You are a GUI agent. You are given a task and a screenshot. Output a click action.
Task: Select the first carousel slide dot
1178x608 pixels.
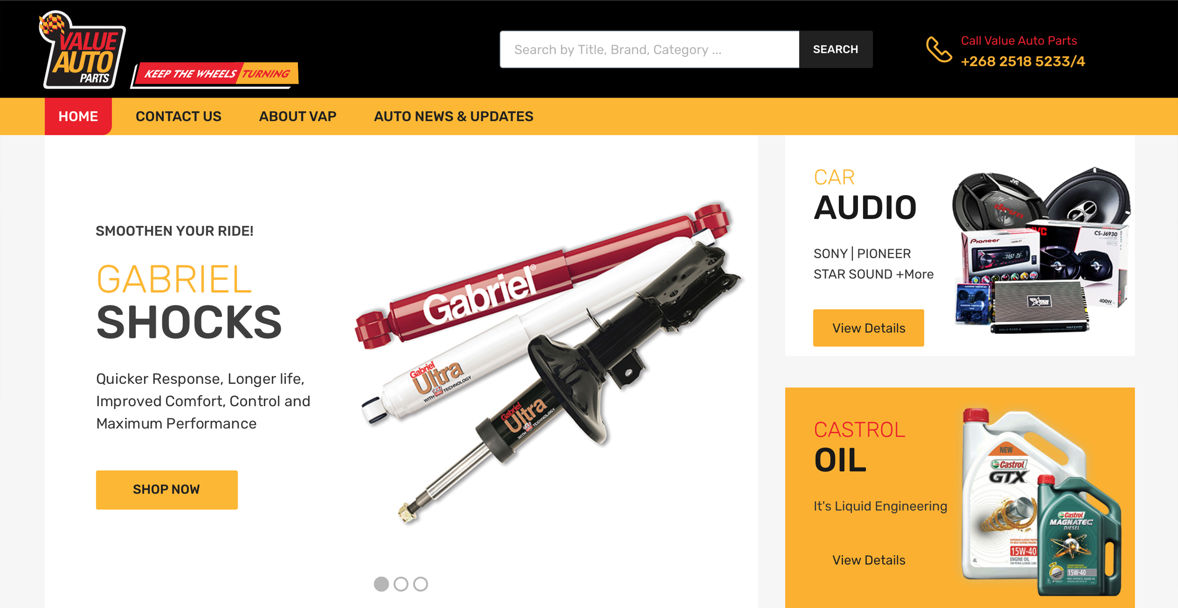click(x=381, y=584)
